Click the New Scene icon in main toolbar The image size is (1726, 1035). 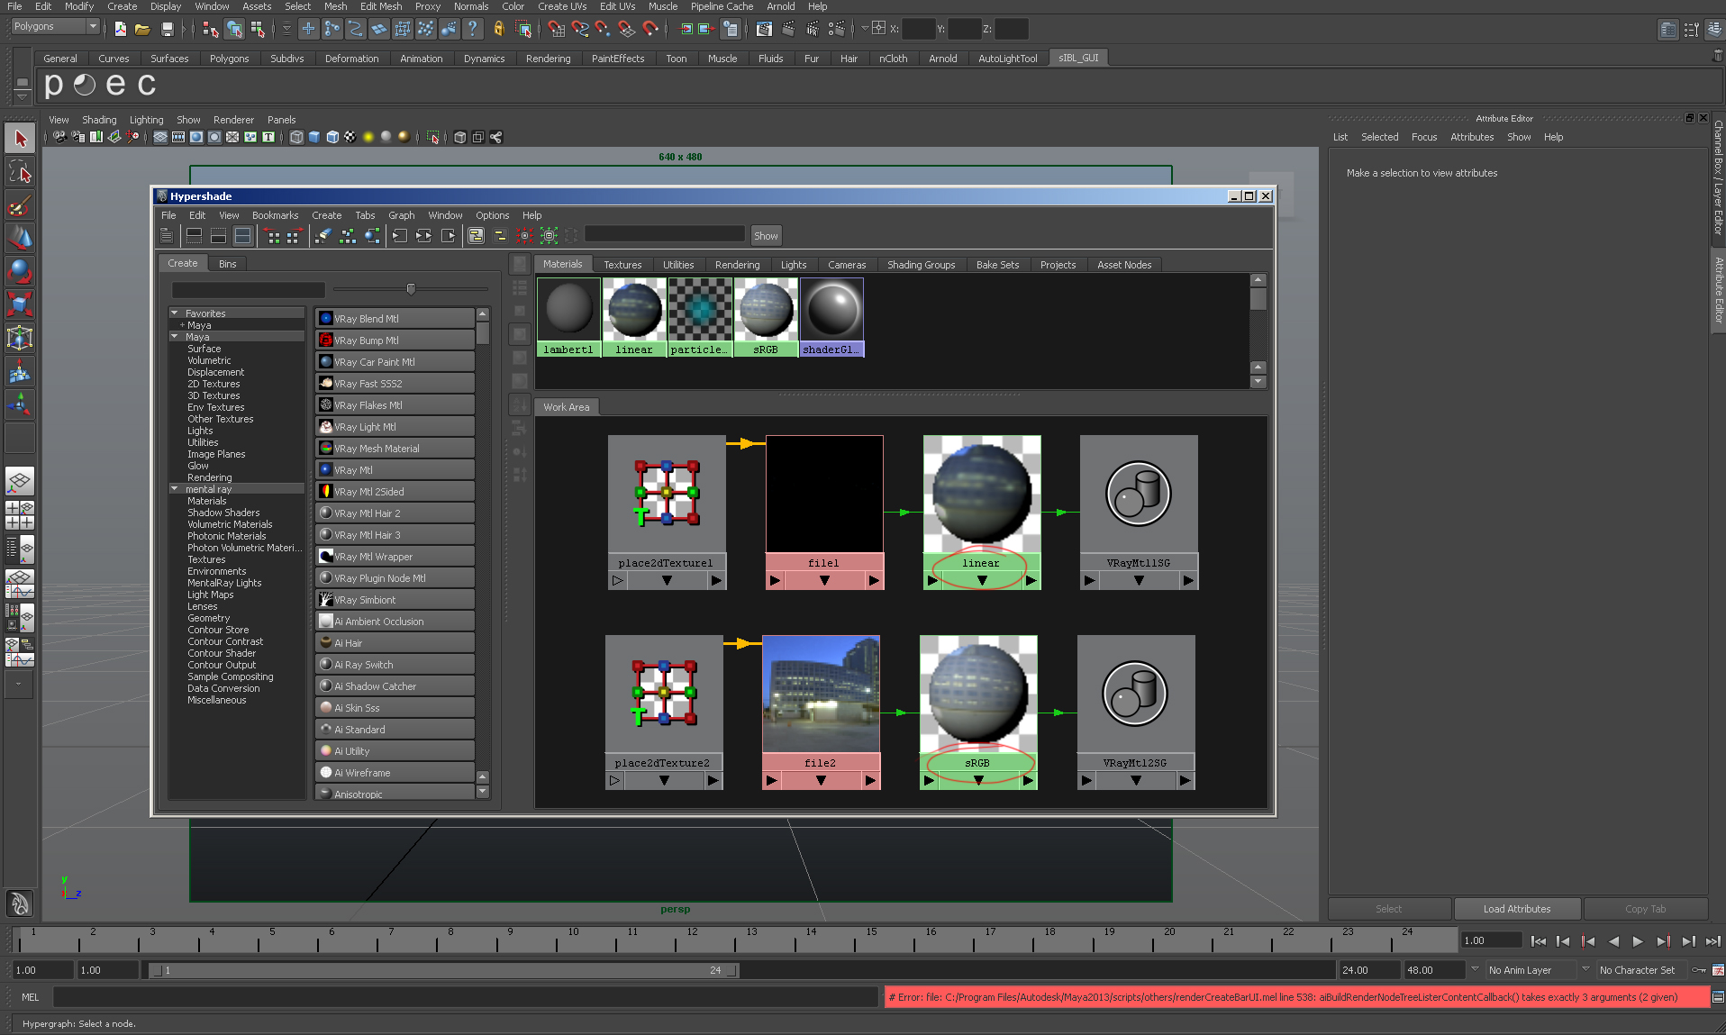pos(121,29)
